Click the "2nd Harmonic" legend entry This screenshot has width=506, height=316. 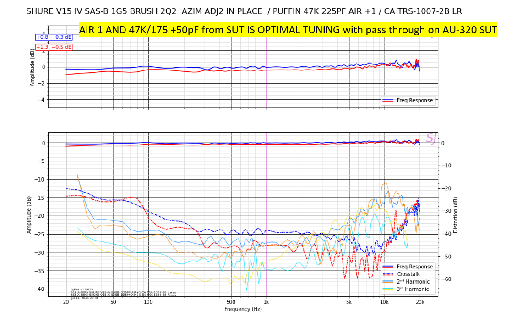[406, 282]
